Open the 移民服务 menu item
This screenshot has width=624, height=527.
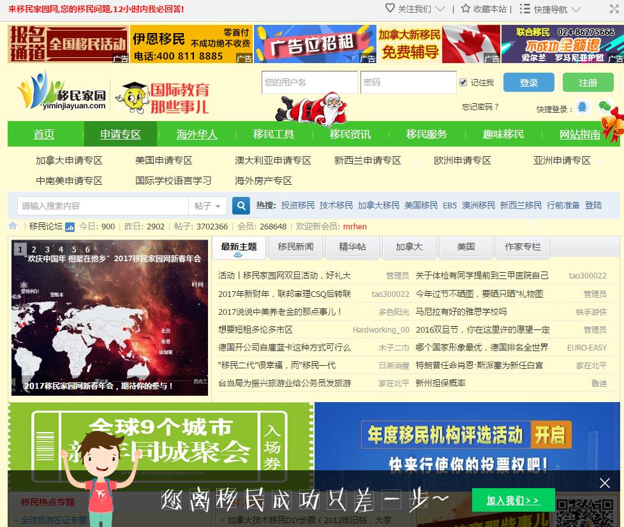tap(427, 134)
